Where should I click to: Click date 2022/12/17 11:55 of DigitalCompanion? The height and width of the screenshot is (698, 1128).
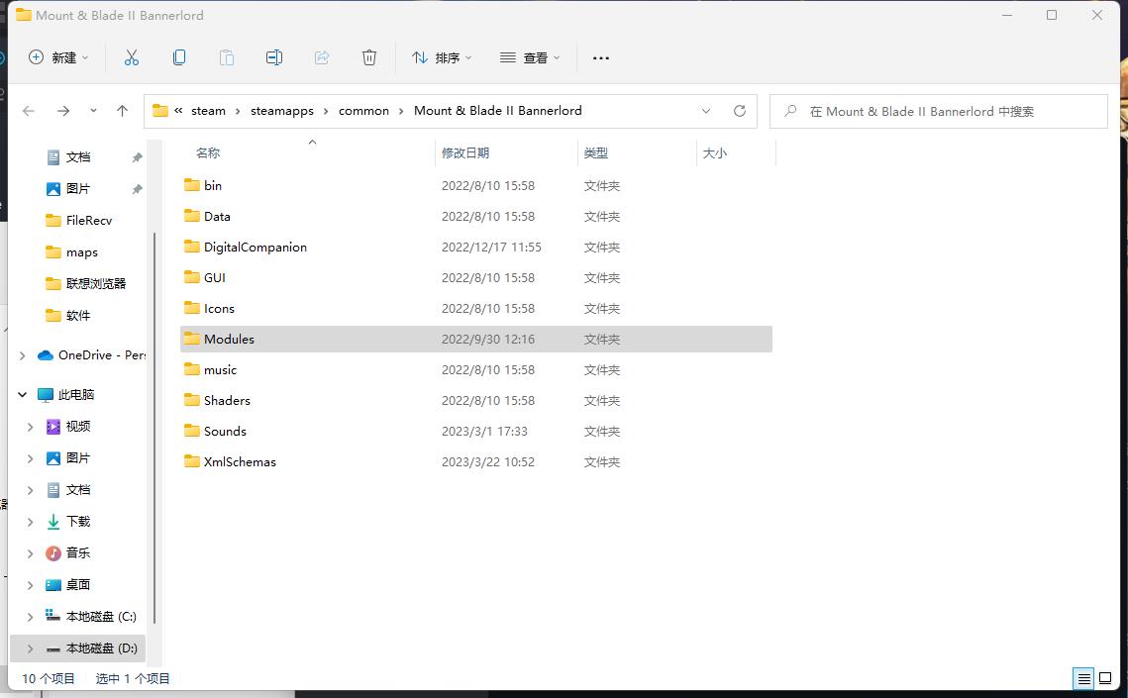[491, 248]
